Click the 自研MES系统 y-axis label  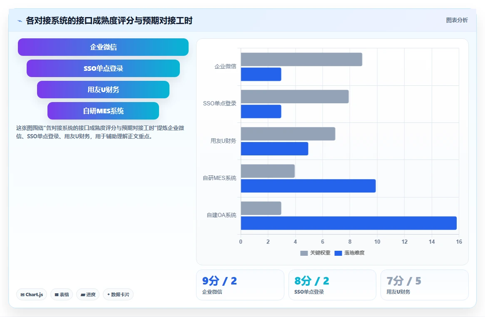click(219, 178)
